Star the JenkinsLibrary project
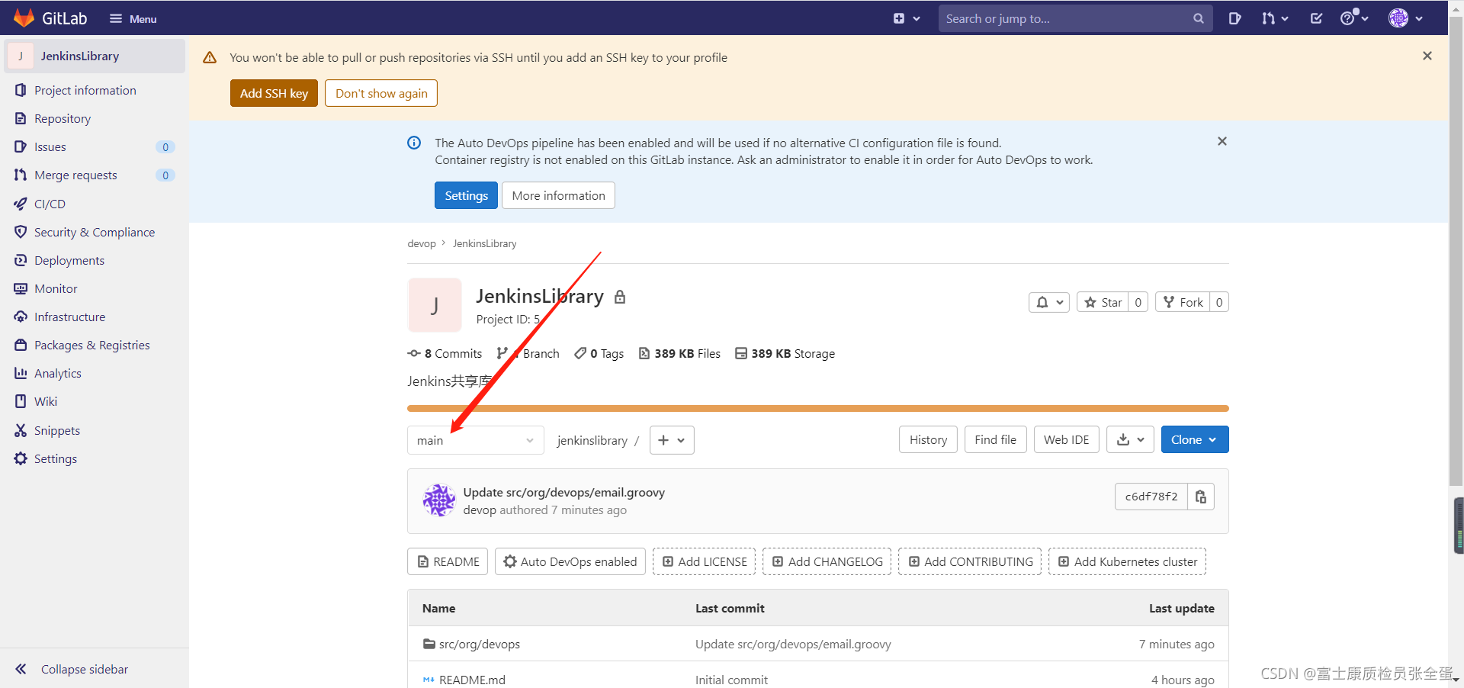Viewport: 1464px width, 688px height. [1103, 302]
